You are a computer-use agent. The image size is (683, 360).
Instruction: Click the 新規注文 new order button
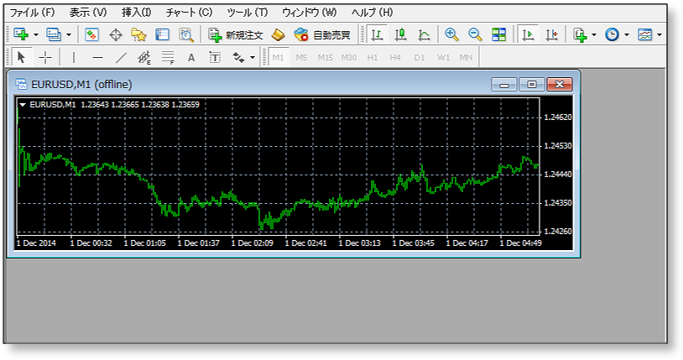coord(236,34)
